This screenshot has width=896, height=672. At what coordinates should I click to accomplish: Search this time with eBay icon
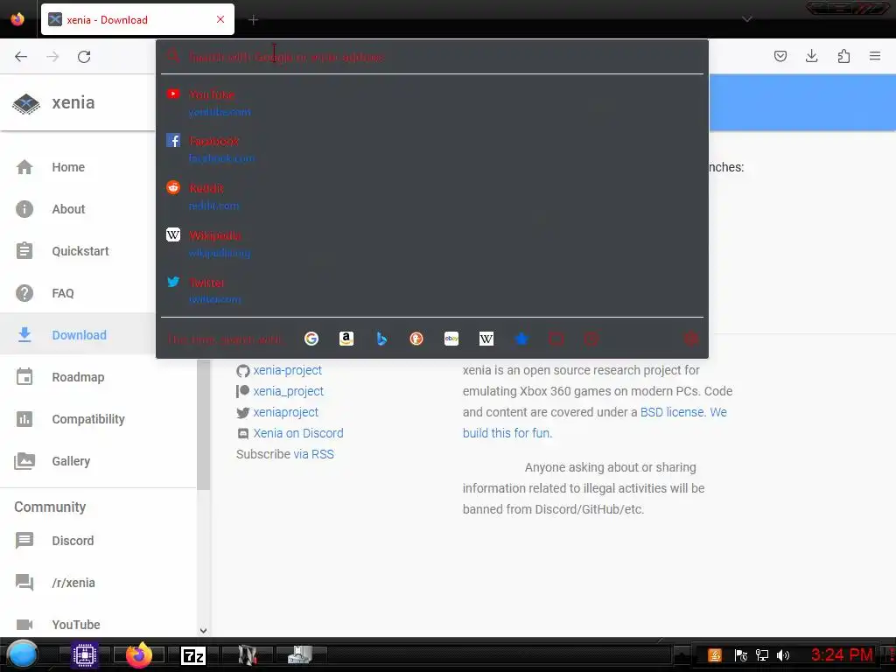click(451, 339)
